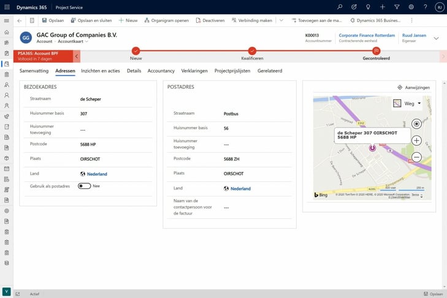Screen dimensions: 447x298
Task: Click Toevoegen aan de marketinglijst command
Action: [316, 20]
